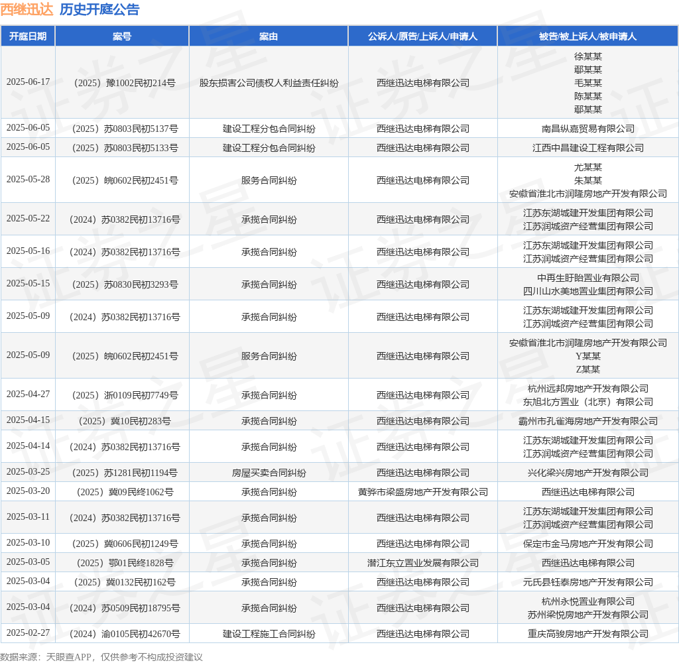Click case number (2025)冀0606民初1249号
Image resolution: width=679 pixels, height=663 pixels.
[125, 544]
